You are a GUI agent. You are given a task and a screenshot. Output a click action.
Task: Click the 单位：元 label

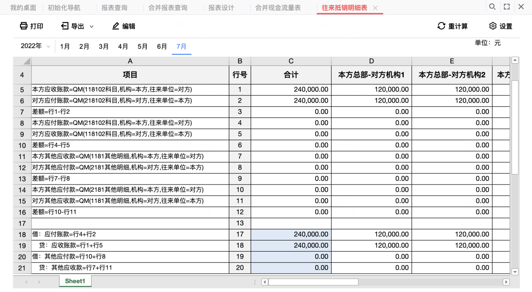[x=488, y=43]
